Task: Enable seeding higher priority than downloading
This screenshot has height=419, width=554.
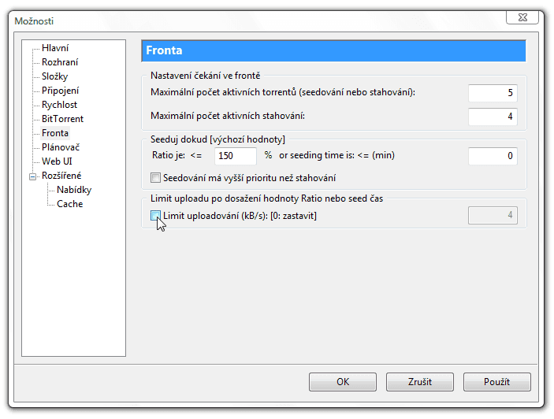Action: point(155,177)
